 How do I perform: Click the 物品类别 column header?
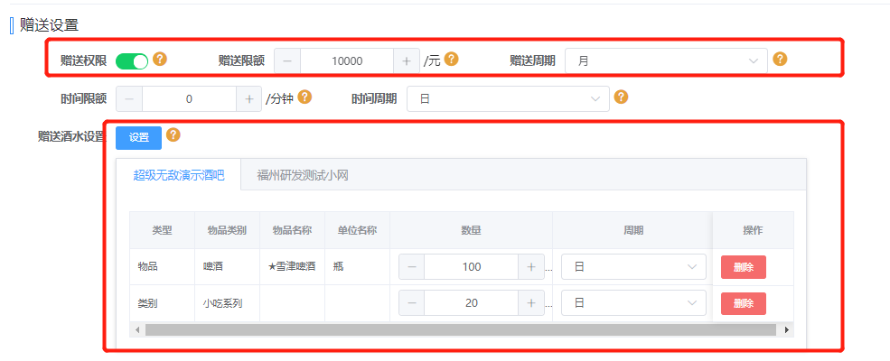point(227,231)
